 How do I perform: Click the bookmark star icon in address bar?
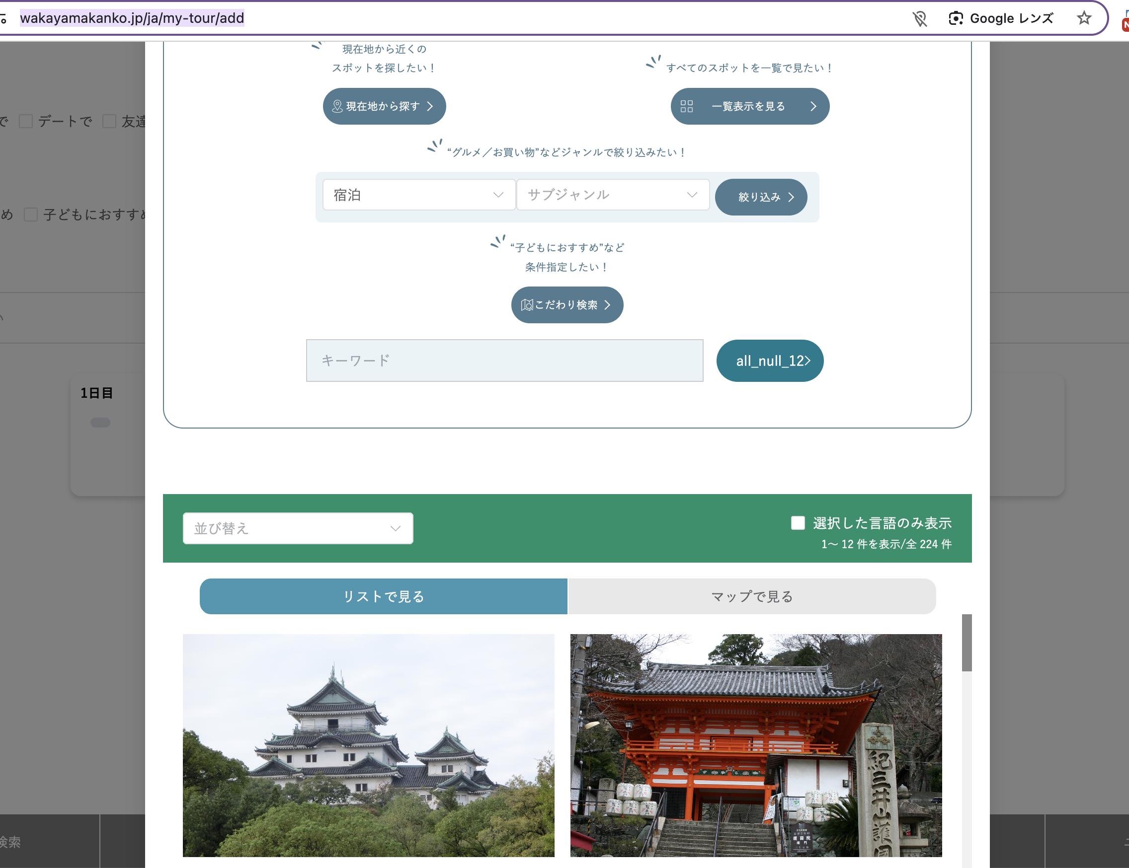click(1083, 18)
